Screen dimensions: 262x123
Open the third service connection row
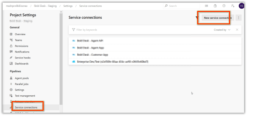(155, 55)
